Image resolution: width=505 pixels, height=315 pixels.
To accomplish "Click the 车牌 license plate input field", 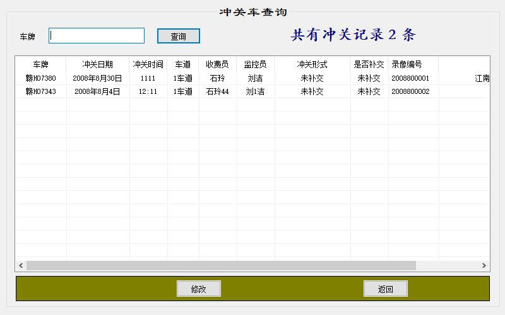I will tap(97, 36).
